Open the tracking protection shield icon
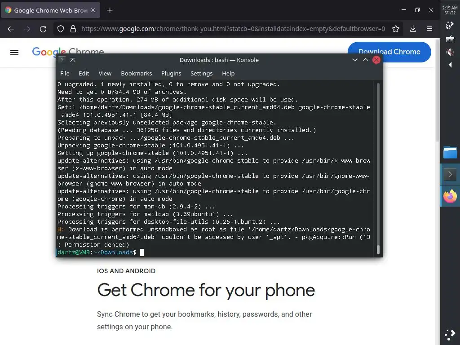Viewport: 460px width, 345px height. coord(61,29)
